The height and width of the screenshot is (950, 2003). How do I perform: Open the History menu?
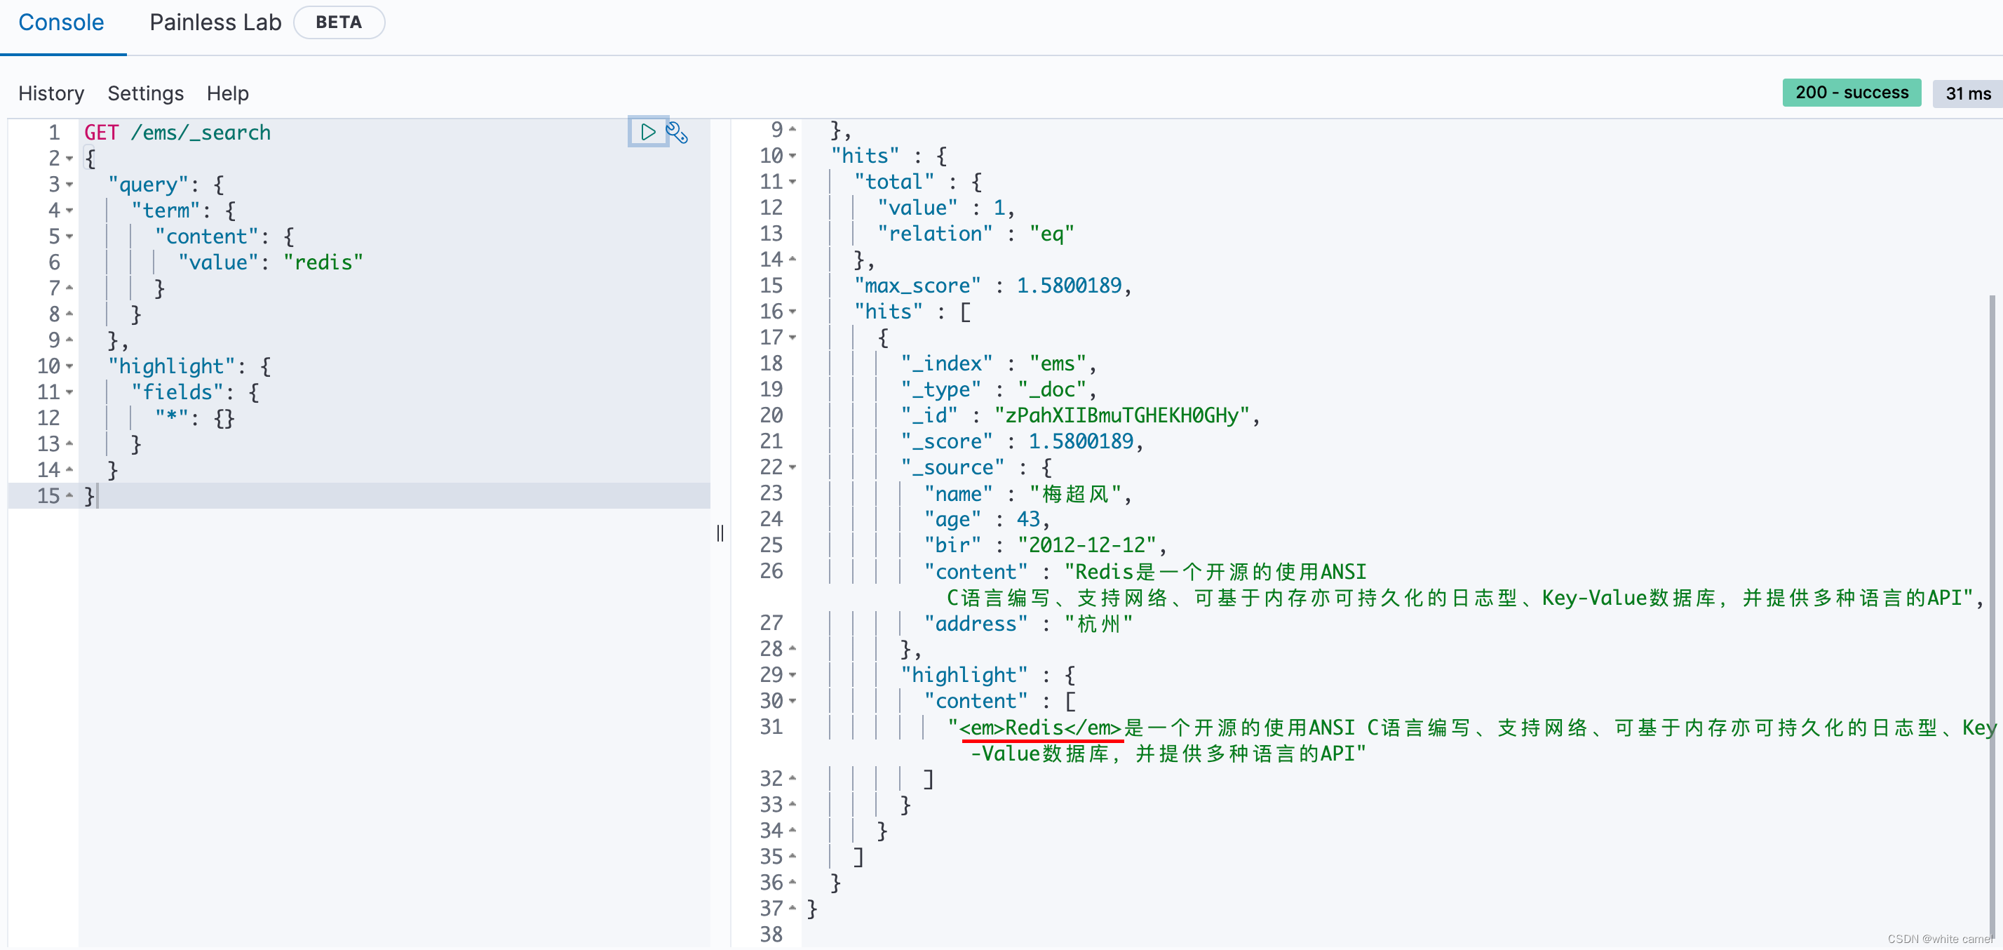pyautogui.click(x=50, y=93)
